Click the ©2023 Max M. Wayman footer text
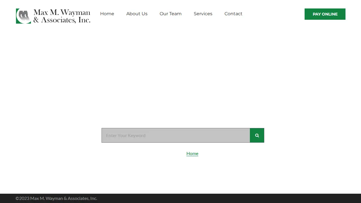 [x=56, y=198]
